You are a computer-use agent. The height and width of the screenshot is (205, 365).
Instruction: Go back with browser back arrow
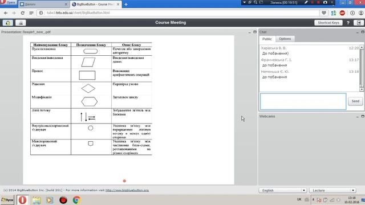click(x=6, y=13)
